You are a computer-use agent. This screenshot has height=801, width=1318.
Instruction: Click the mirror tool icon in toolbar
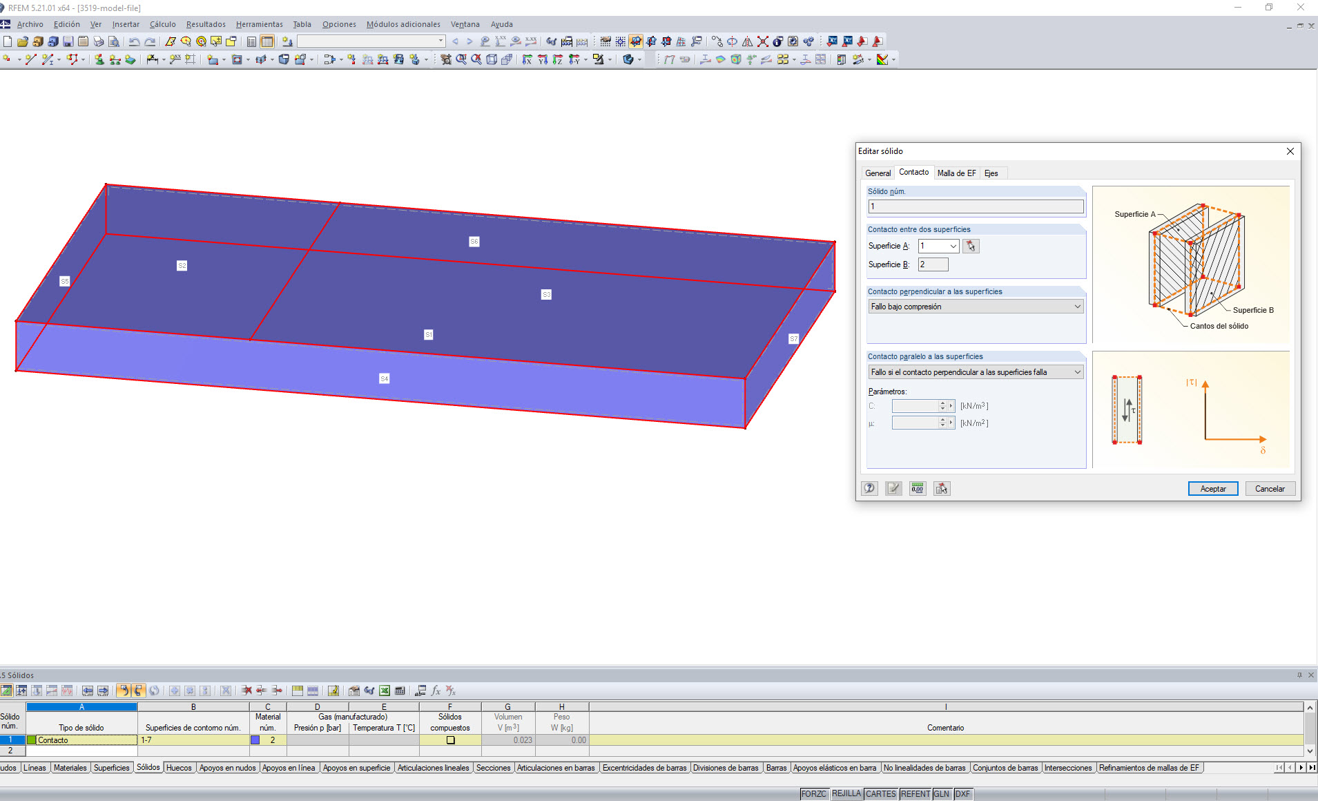(748, 41)
